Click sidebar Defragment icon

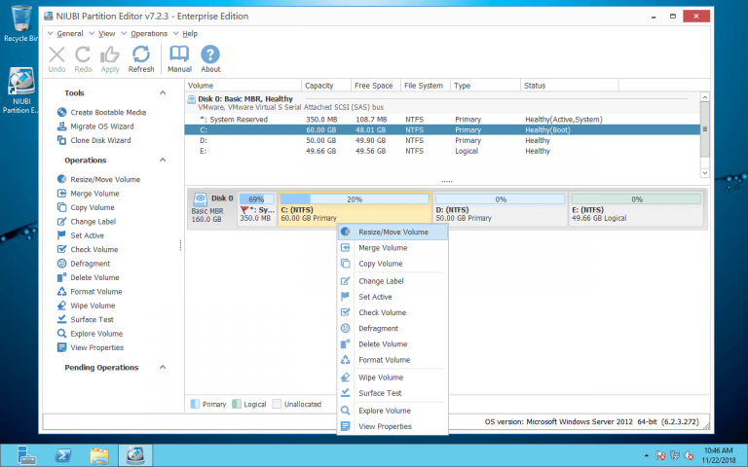61,264
